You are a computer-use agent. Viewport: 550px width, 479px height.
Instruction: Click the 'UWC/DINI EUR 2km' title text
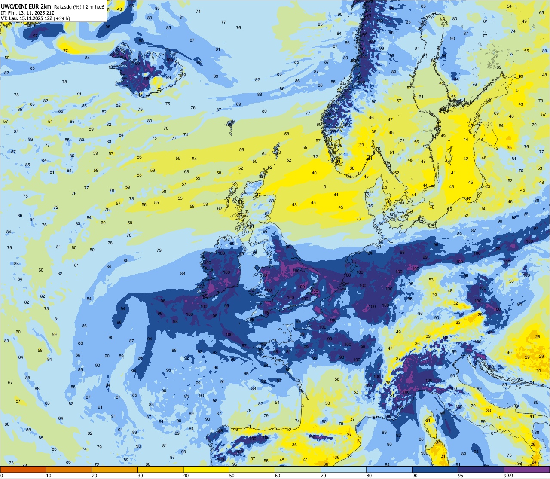pos(26,6)
